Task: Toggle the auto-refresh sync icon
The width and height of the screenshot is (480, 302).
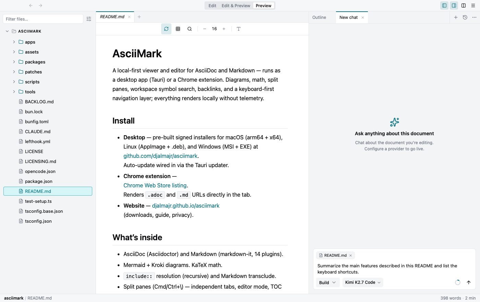Action: (x=166, y=29)
